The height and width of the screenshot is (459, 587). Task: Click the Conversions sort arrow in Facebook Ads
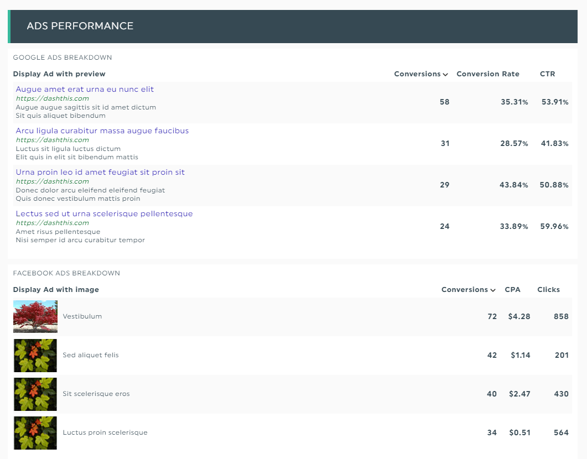point(492,290)
